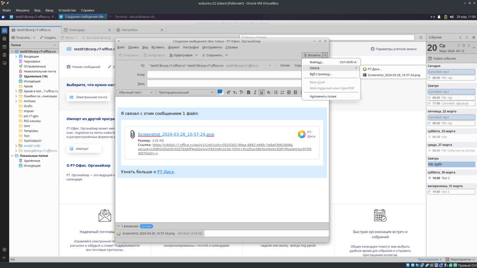Click the Сохранить button in compose toolbar
Image resolution: width=477 pixels, height=268 pixels.
pos(212,55)
